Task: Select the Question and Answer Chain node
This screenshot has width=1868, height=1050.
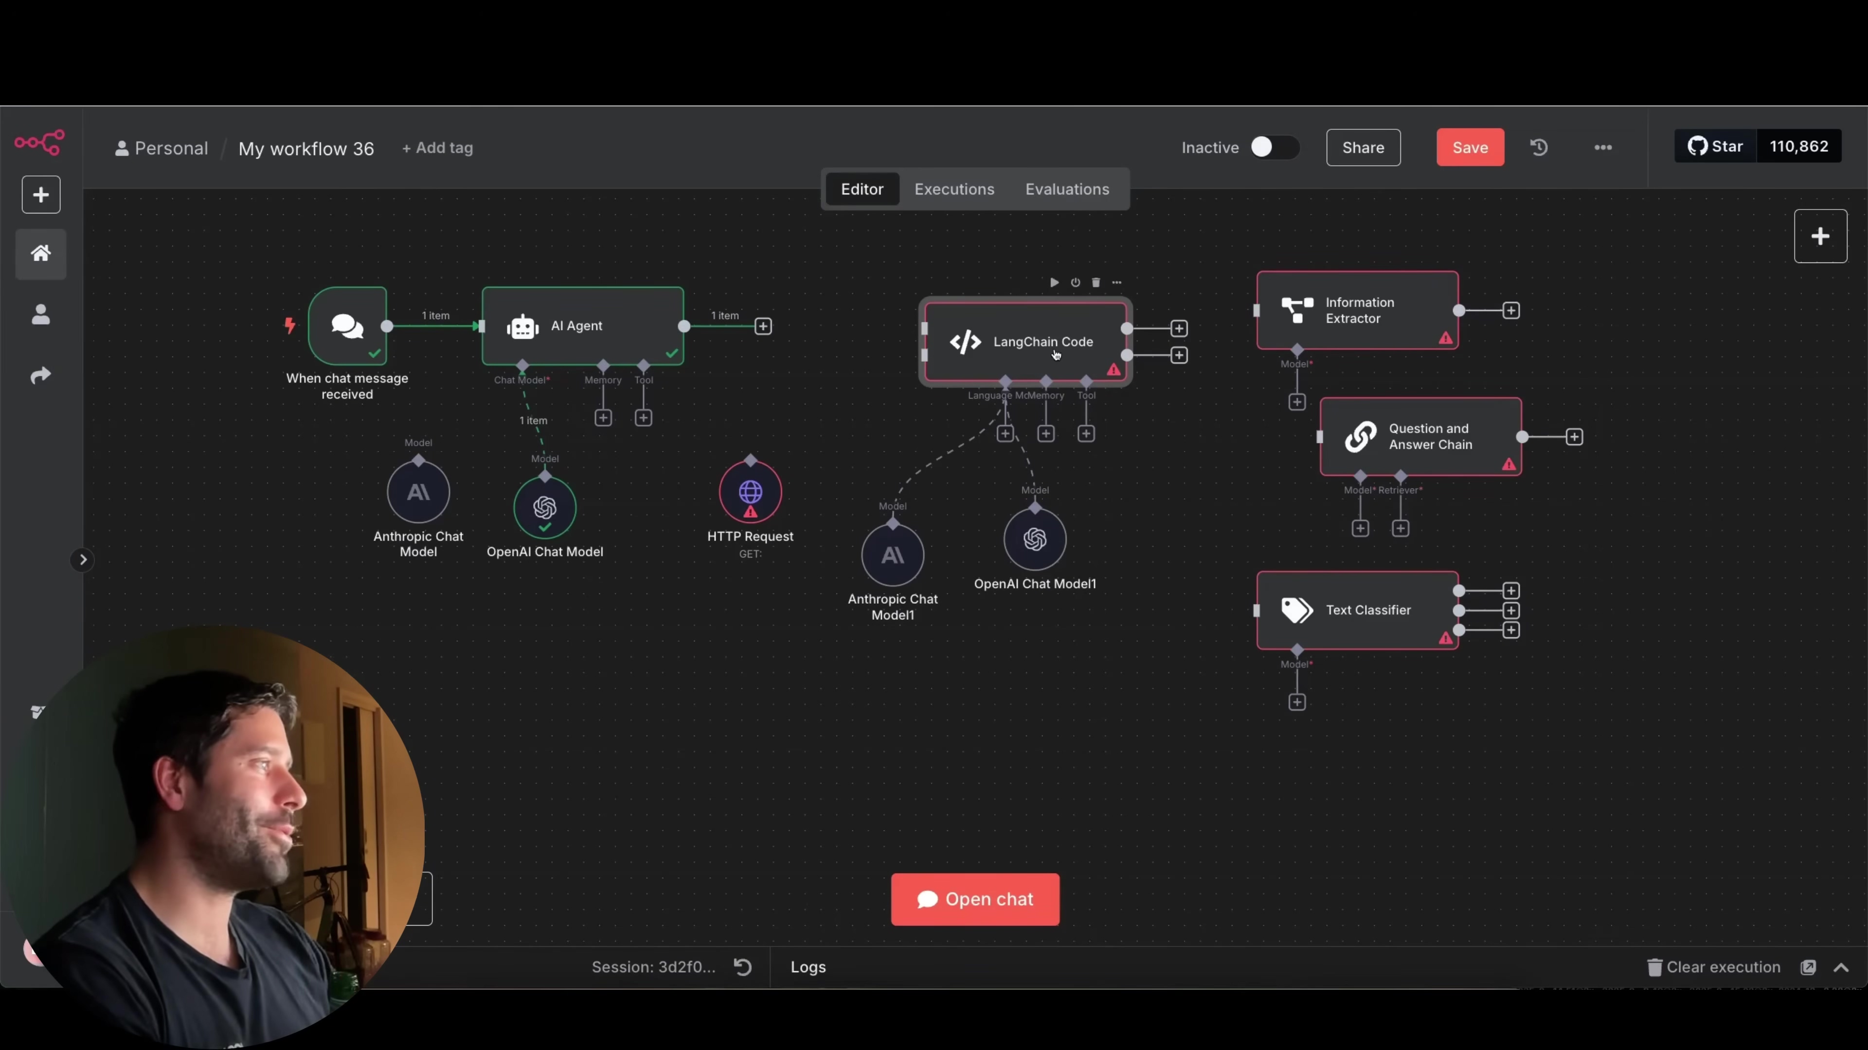Action: (1420, 436)
